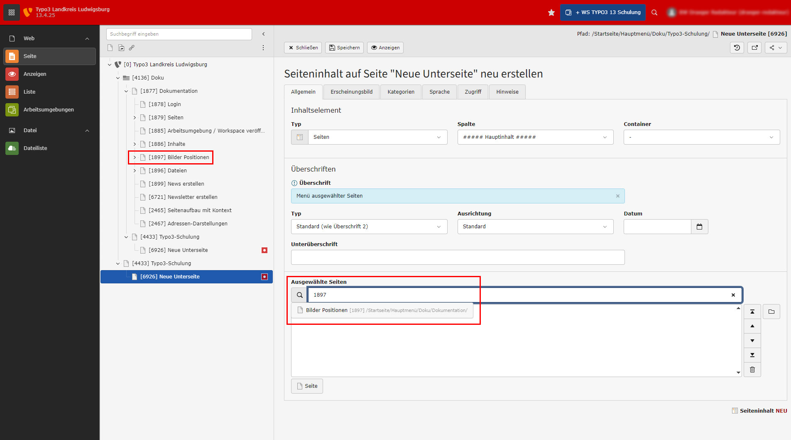Collapse the Web module group
Screen dimensions: 791x440
coord(87,39)
